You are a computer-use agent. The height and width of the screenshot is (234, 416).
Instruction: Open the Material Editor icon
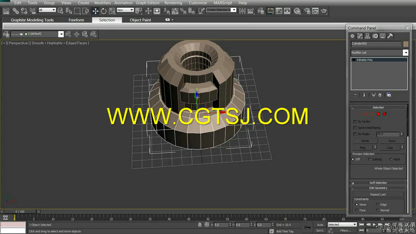297,11
